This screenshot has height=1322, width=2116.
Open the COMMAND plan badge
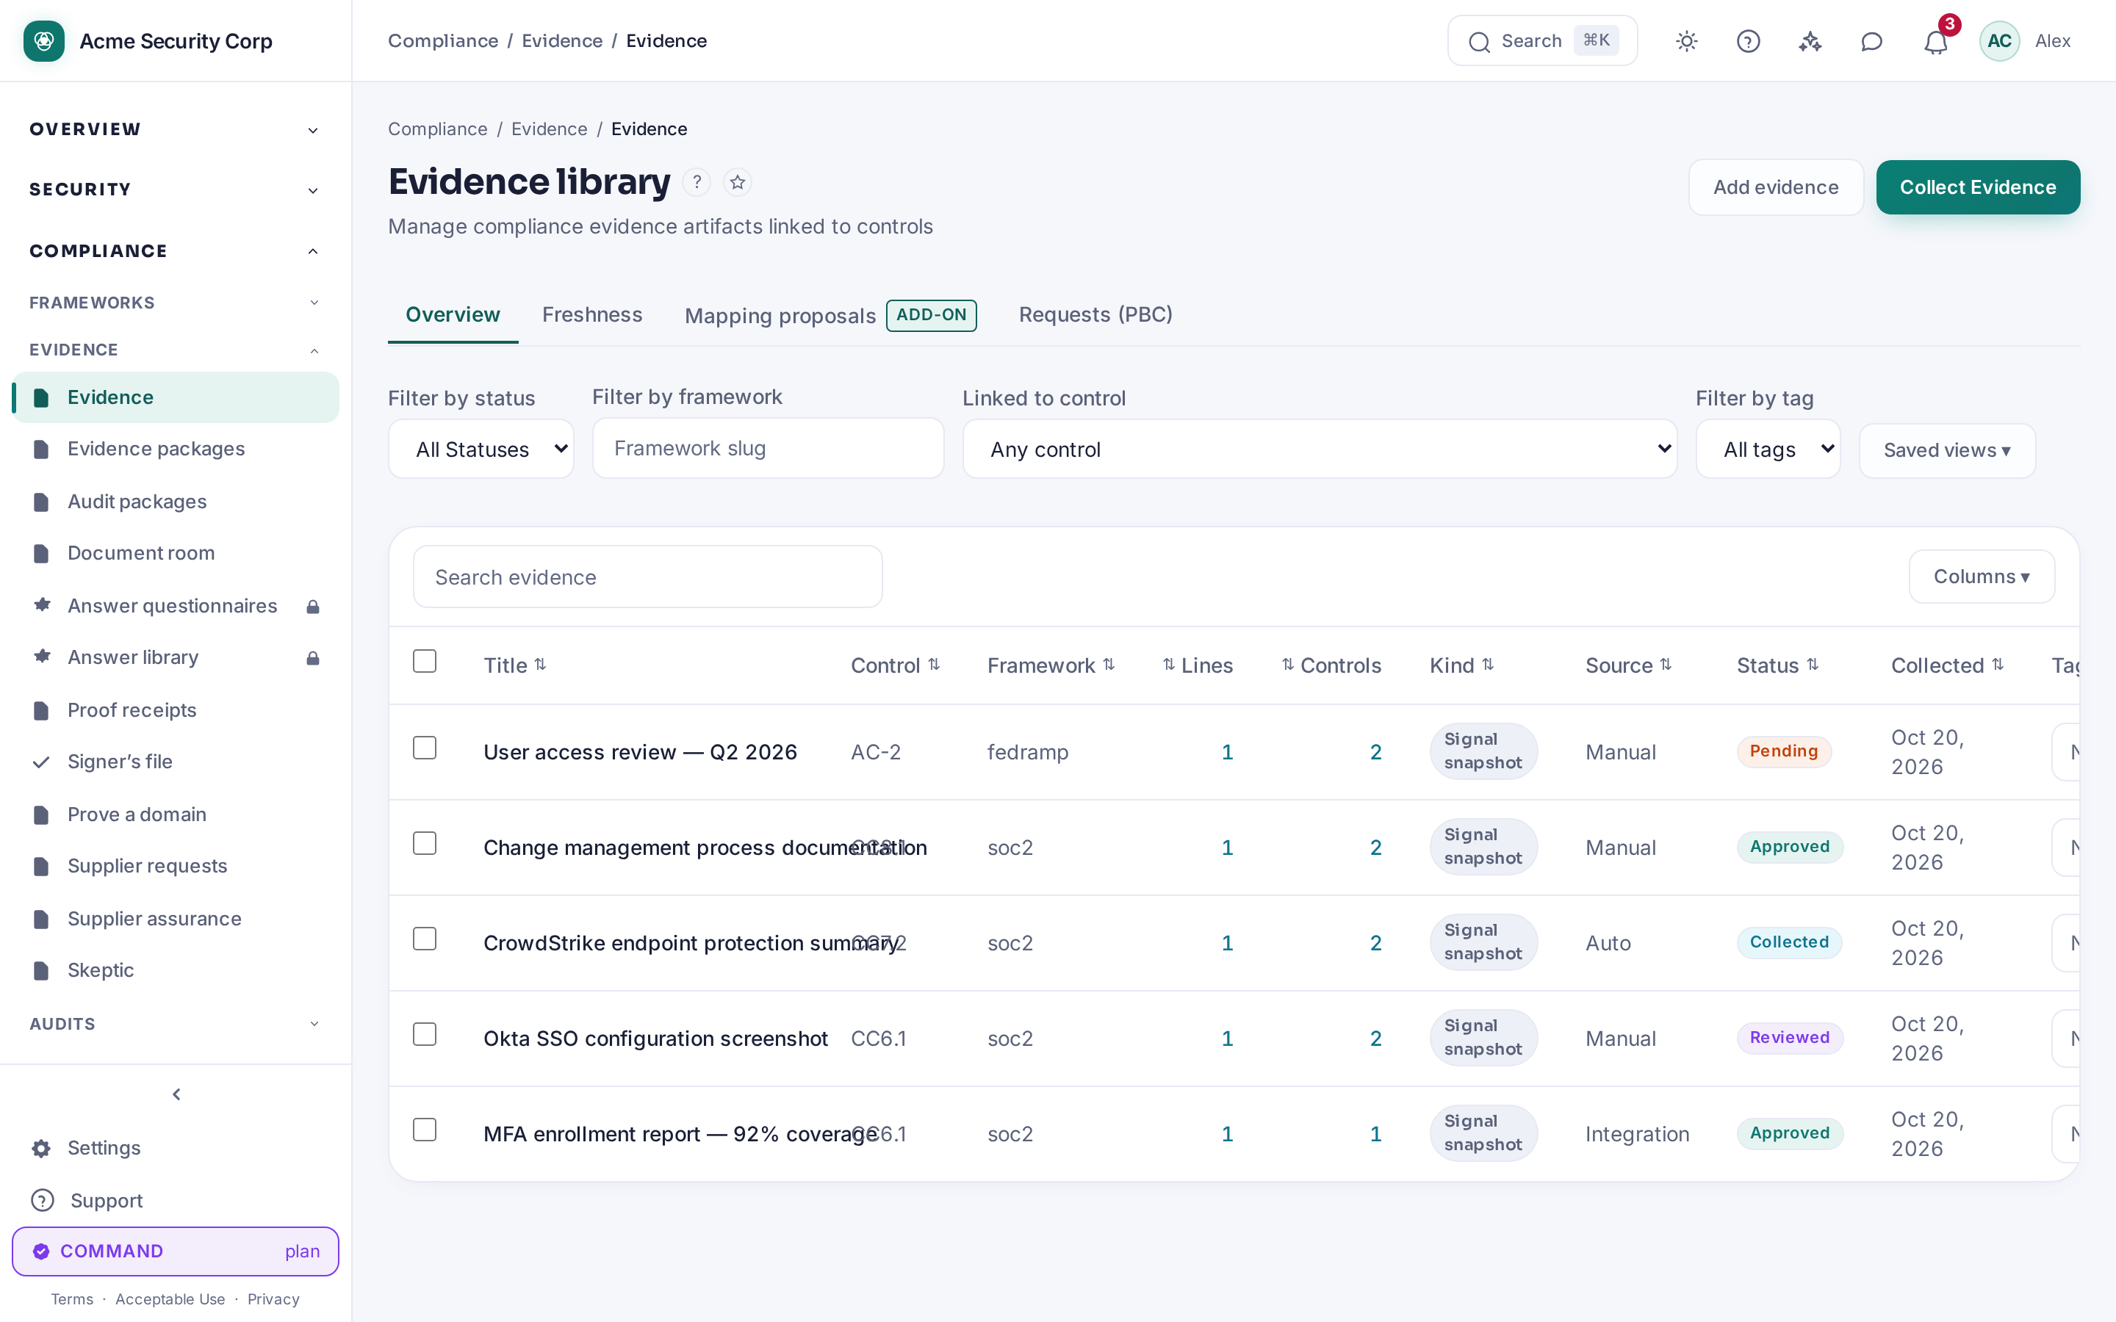175,1251
